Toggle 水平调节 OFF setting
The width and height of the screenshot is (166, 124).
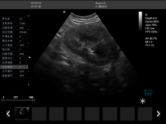pyautogui.click(x=22, y=71)
